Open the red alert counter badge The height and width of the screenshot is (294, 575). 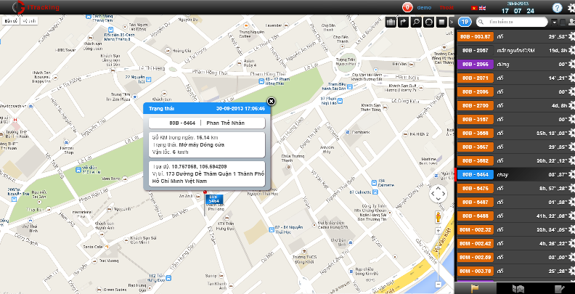pyautogui.click(x=407, y=7)
